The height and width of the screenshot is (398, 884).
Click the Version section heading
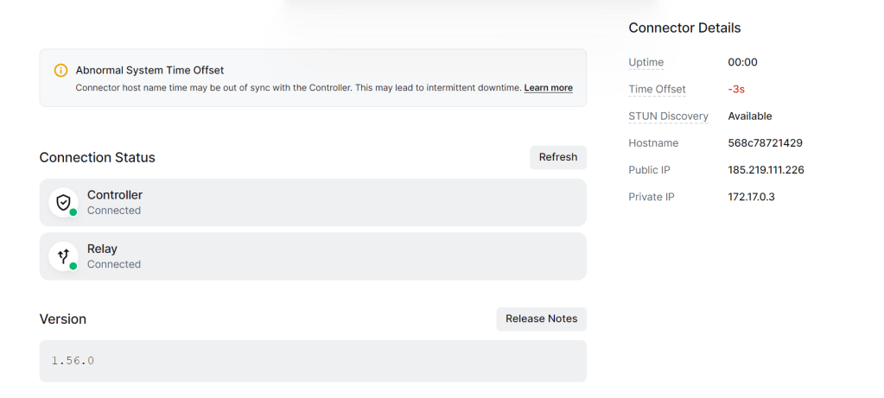click(62, 319)
